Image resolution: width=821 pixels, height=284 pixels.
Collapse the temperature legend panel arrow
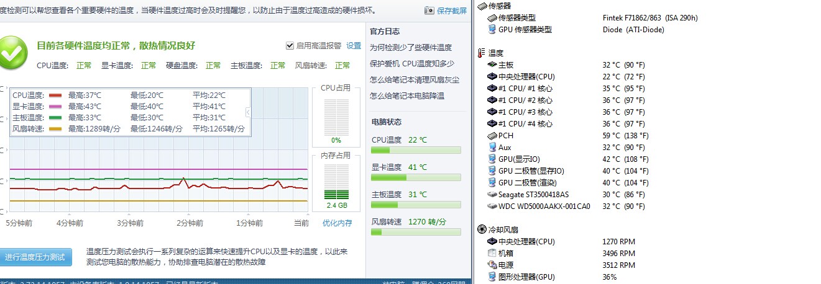(248, 112)
